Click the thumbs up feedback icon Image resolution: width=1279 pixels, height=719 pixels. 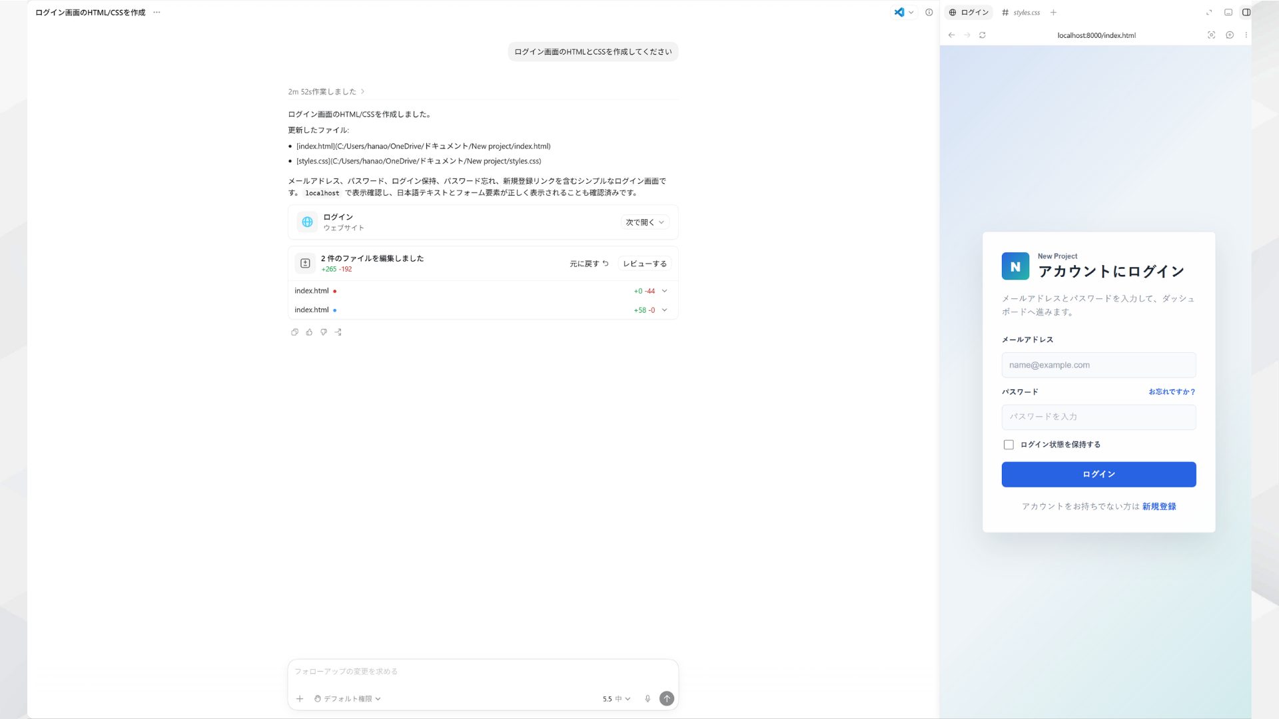pyautogui.click(x=309, y=332)
